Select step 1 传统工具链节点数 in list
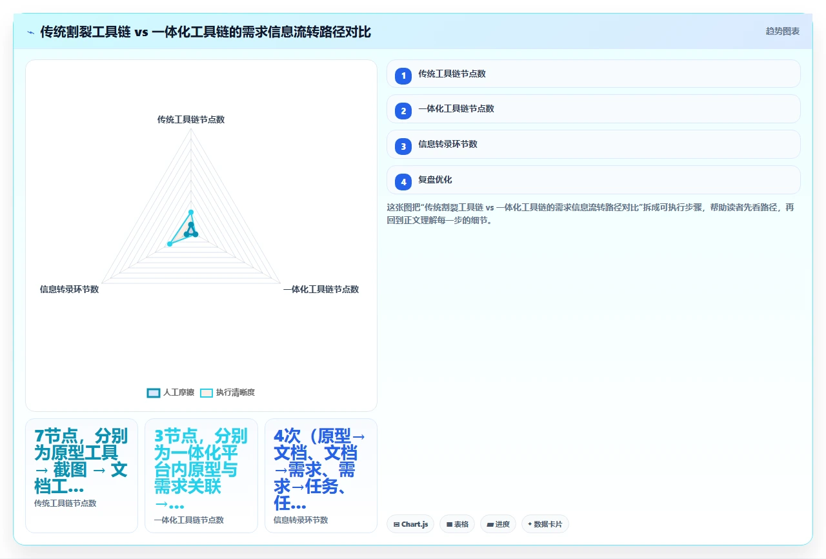 click(x=593, y=74)
